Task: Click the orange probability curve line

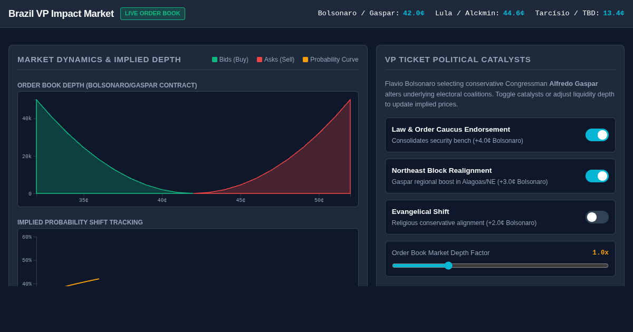Action: click(82, 282)
